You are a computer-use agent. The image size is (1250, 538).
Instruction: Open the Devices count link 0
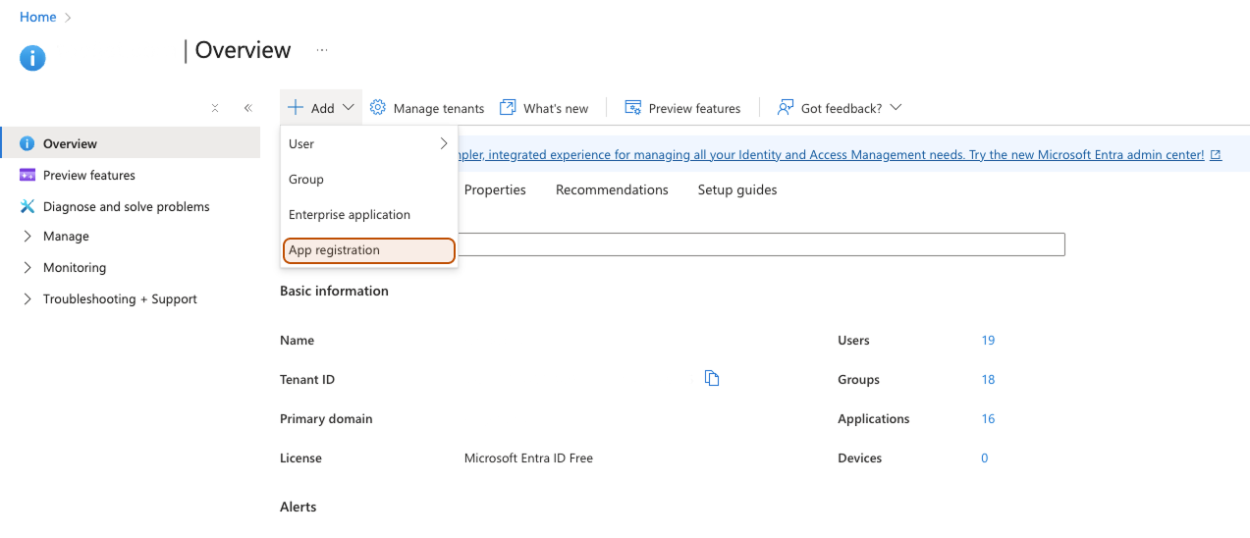click(x=985, y=458)
